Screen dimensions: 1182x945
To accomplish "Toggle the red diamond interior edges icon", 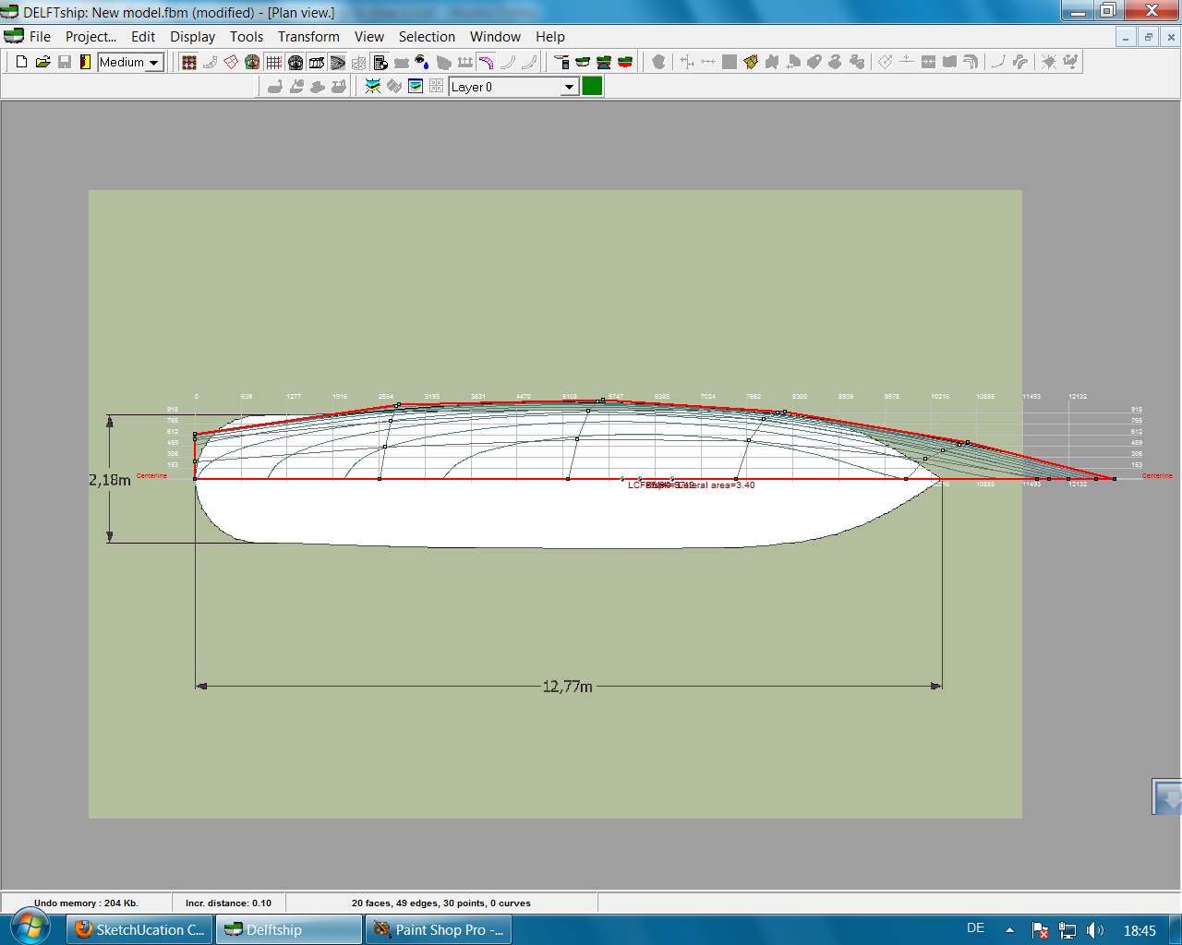I will 231,62.
